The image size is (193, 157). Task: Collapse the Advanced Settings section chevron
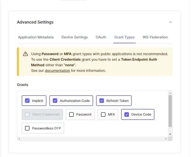(171, 22)
